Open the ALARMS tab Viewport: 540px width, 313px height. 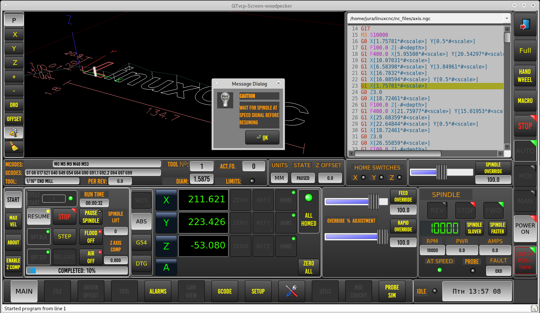[x=158, y=291]
